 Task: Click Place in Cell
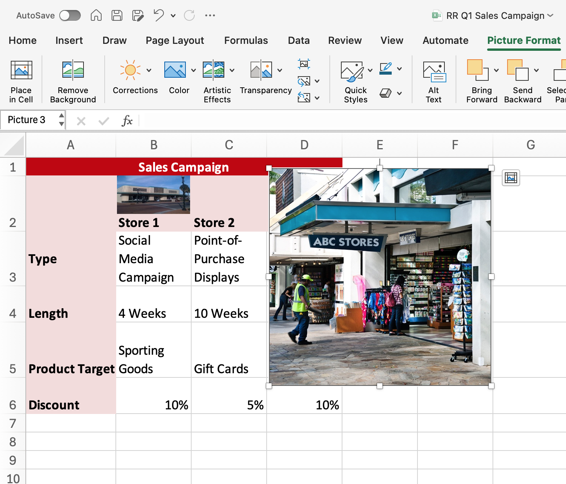point(21,82)
